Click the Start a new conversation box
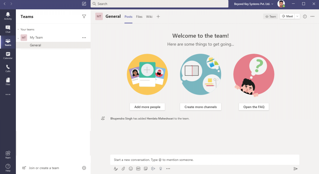This screenshot has width=319, height=174. click(x=205, y=160)
